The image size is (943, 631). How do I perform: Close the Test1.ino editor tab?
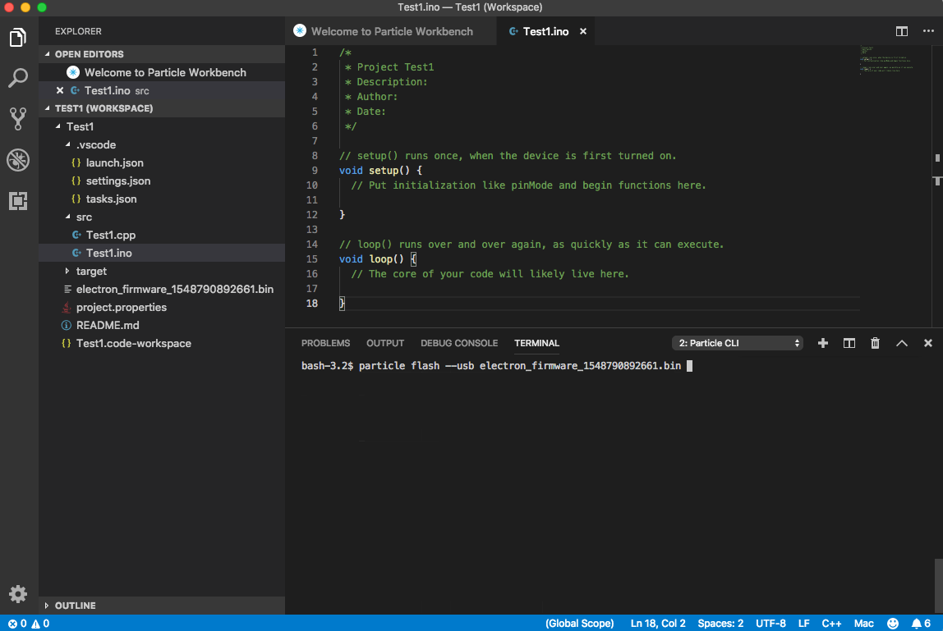(582, 31)
